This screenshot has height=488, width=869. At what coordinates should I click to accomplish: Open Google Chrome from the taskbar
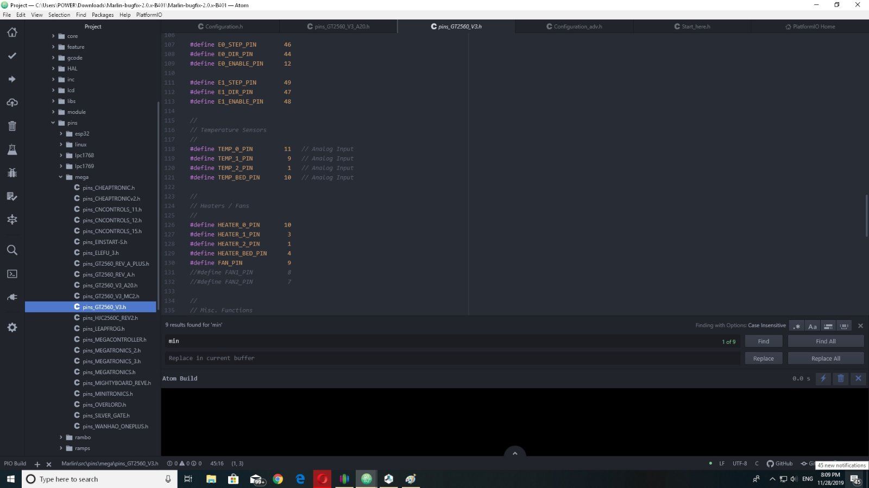(278, 479)
